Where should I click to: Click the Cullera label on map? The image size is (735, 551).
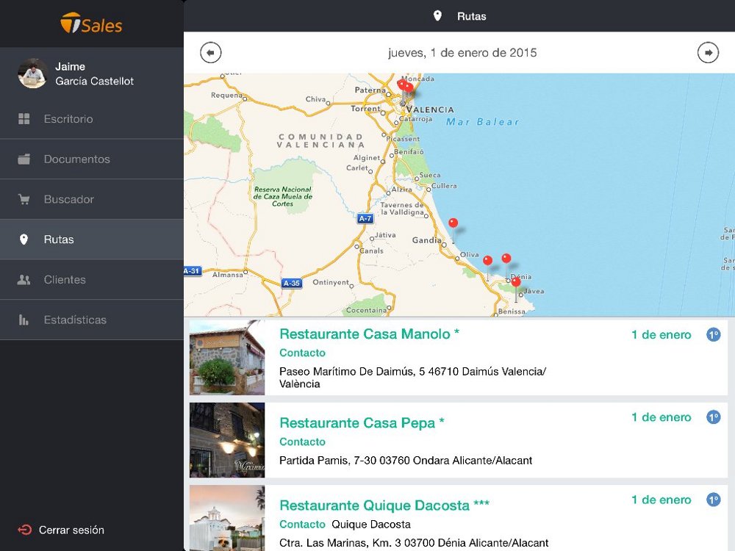(x=444, y=186)
